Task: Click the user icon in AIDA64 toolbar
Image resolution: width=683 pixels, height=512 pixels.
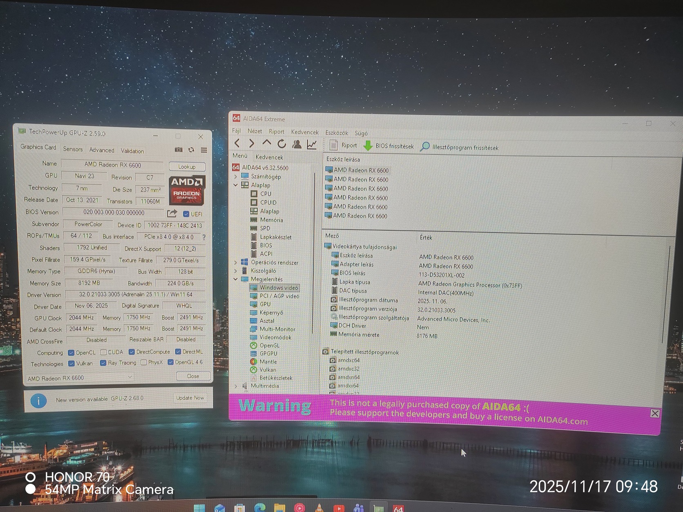Action: click(297, 144)
